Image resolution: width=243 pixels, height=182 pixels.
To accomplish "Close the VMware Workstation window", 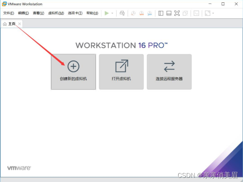I will coord(236,4).
